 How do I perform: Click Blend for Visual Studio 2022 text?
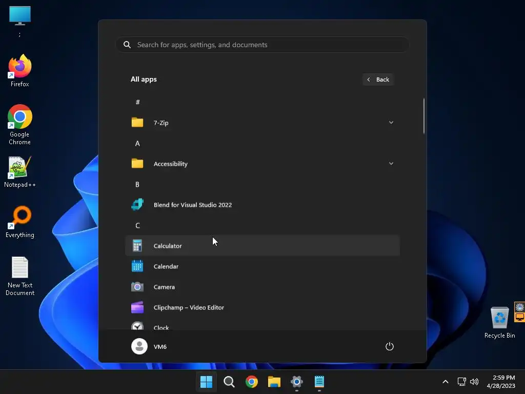pyautogui.click(x=193, y=204)
